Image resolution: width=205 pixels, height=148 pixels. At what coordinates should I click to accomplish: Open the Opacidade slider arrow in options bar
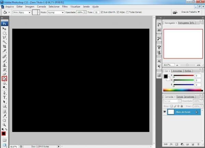[85, 12]
